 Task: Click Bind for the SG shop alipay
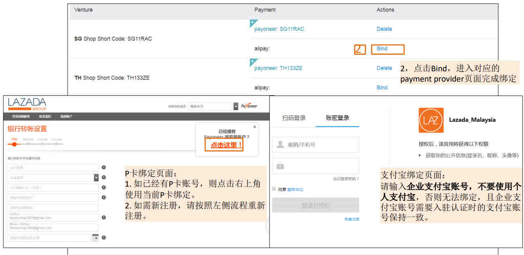pyautogui.click(x=382, y=49)
